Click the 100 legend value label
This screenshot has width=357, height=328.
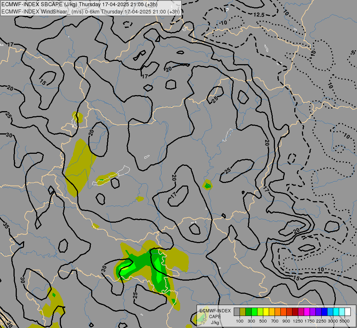coord(240,321)
